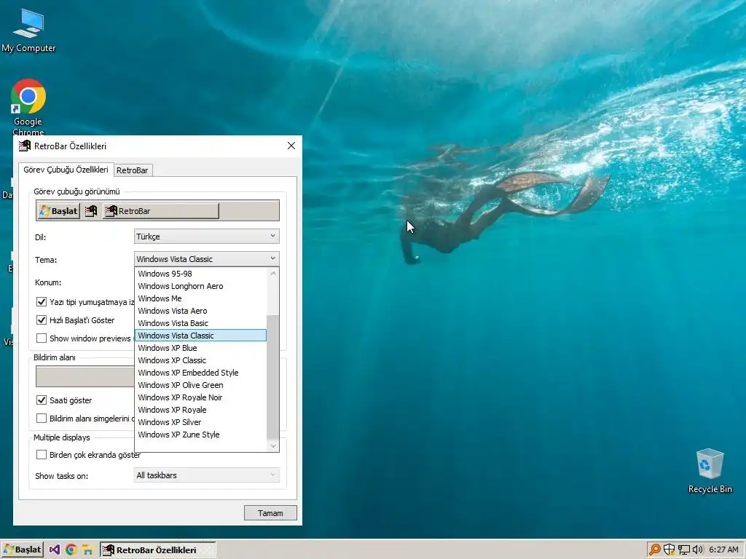
Task: Pick Windows Vista Basic theme
Action: (x=200, y=322)
